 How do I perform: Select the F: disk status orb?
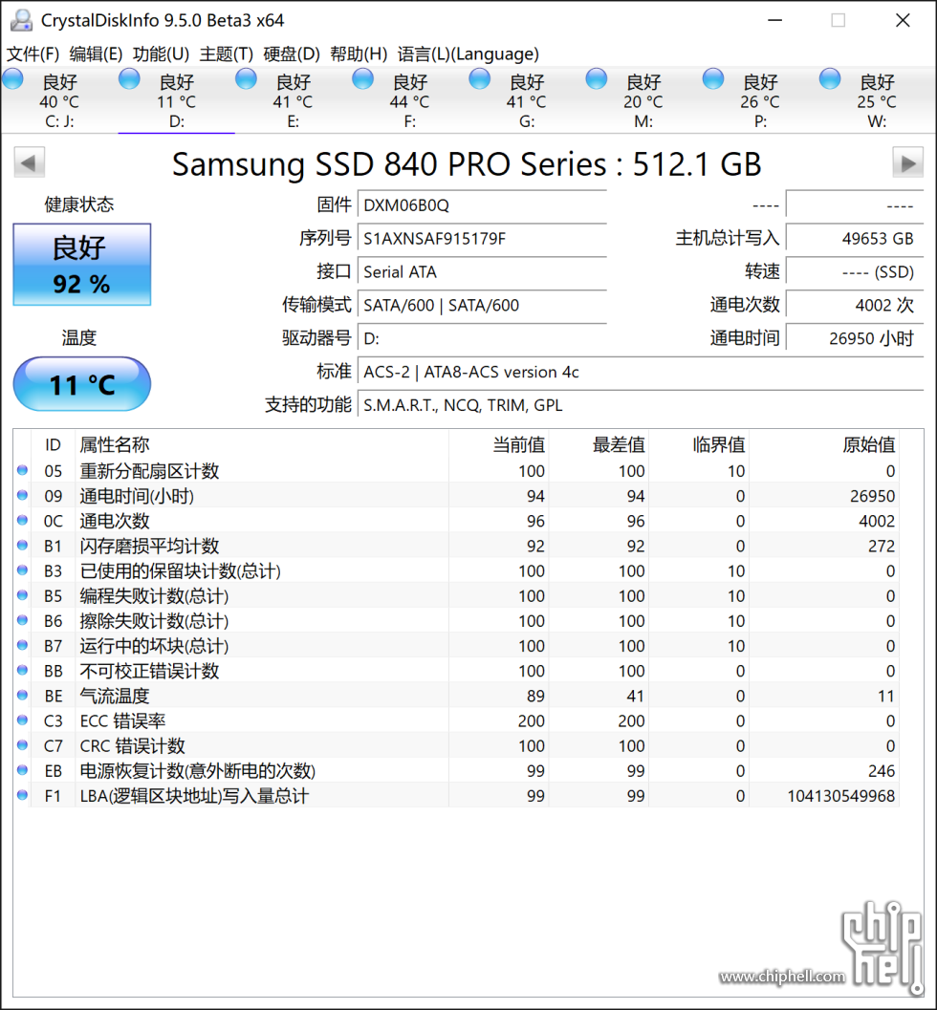pyautogui.click(x=362, y=79)
